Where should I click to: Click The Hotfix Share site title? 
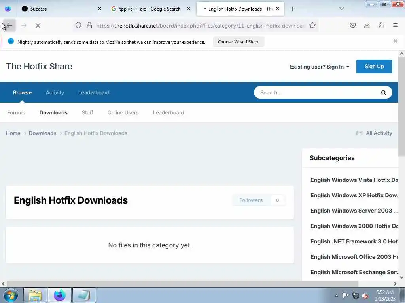coord(39,66)
